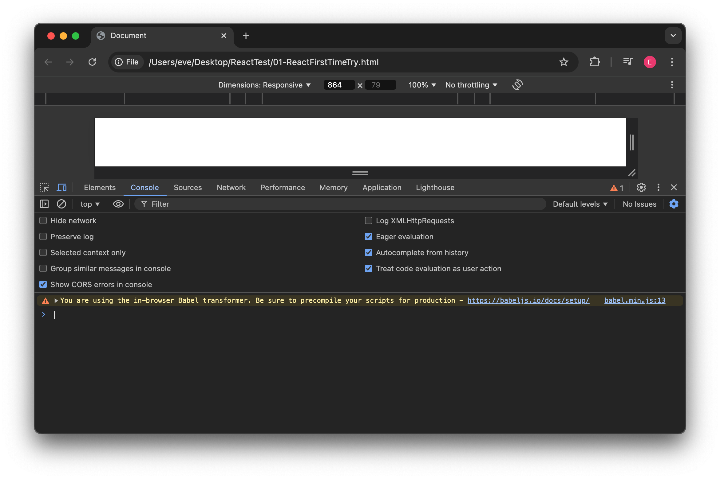Screen dimensions: 720x479
Task: Enable Preserve log
Action: 43,236
